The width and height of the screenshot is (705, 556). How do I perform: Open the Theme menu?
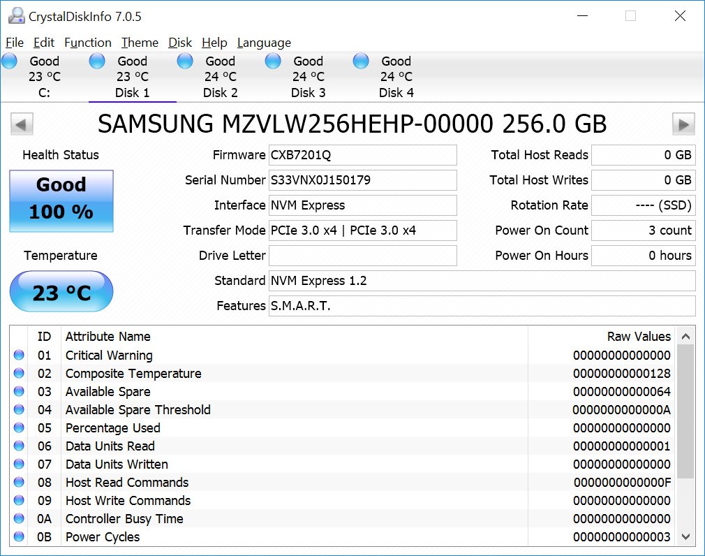(140, 43)
